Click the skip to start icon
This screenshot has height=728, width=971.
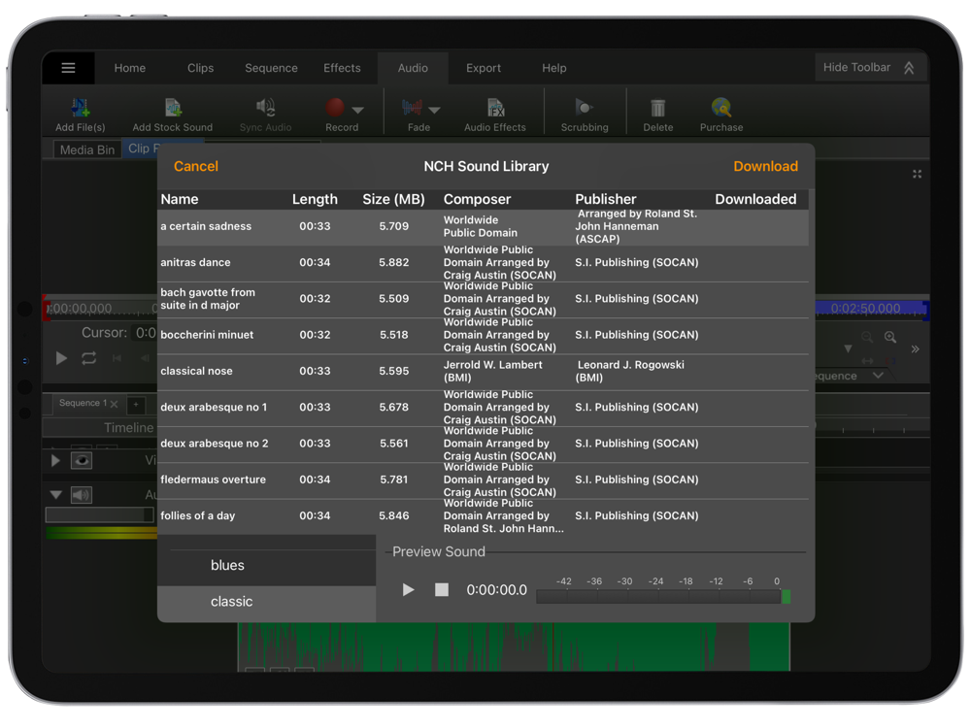click(x=117, y=358)
